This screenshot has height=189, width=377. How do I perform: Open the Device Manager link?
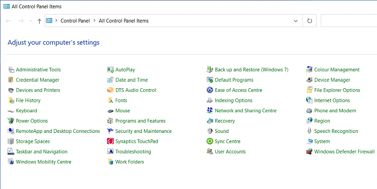(332, 80)
